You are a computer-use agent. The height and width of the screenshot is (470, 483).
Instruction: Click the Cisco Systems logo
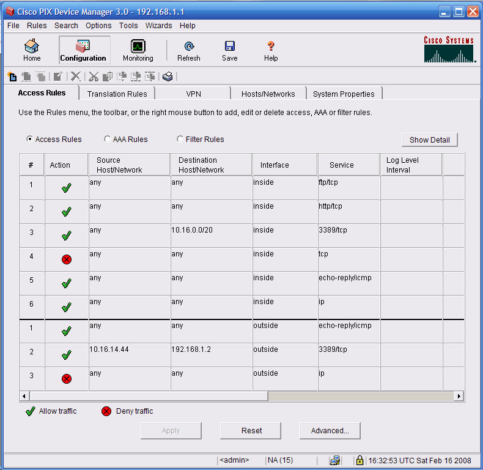point(449,50)
